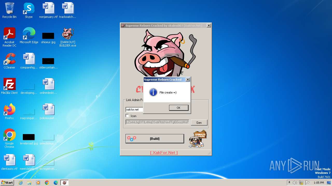332x186 pixels.
Task: Show hidden tray icons arrow
Action: [x=289, y=183]
